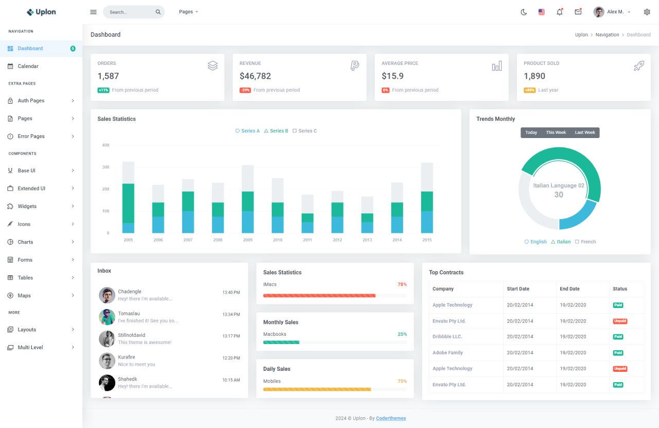Click the rocket icon on Product Sold card
Screen dimensions: 659x428
639,66
